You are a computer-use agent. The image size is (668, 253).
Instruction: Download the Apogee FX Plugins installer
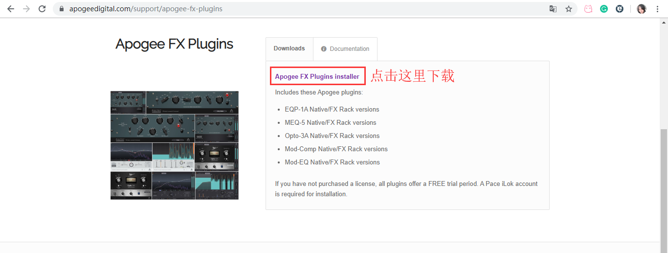pos(317,76)
